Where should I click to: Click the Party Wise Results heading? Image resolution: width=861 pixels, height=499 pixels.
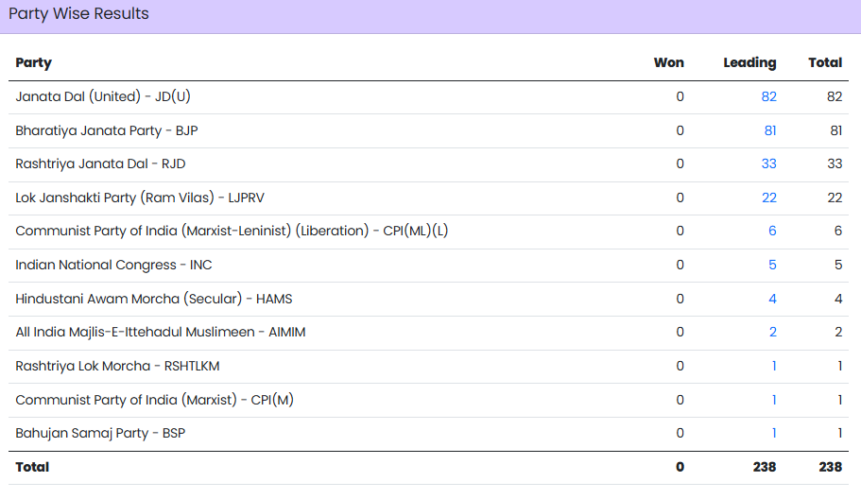point(78,14)
